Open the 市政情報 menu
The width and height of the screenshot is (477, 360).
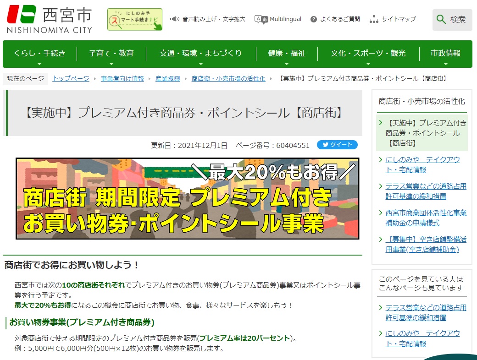tap(446, 54)
